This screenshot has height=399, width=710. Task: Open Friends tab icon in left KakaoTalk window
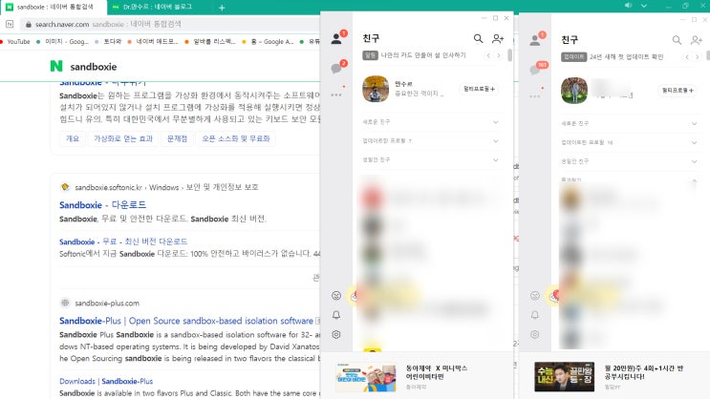click(x=336, y=39)
